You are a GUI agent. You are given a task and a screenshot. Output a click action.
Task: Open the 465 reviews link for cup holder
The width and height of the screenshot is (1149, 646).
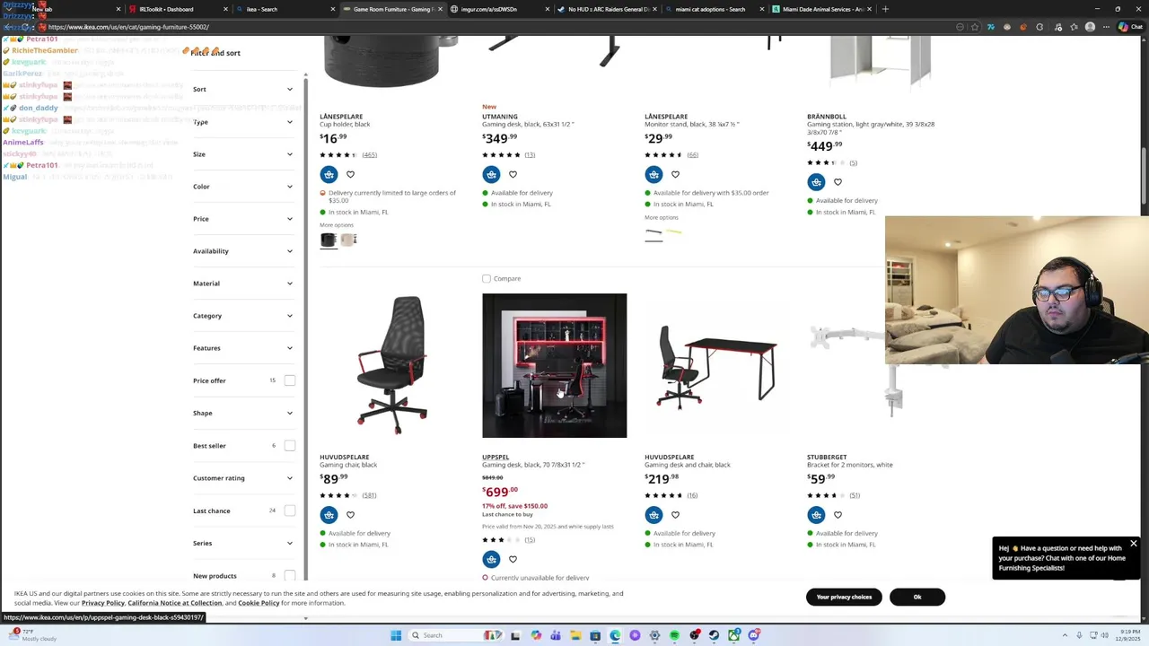tap(369, 155)
